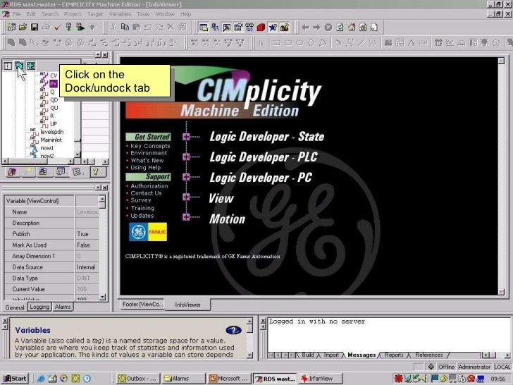Open the InfoView question-mark tab icon
513x385 pixels.
[x=96, y=171]
